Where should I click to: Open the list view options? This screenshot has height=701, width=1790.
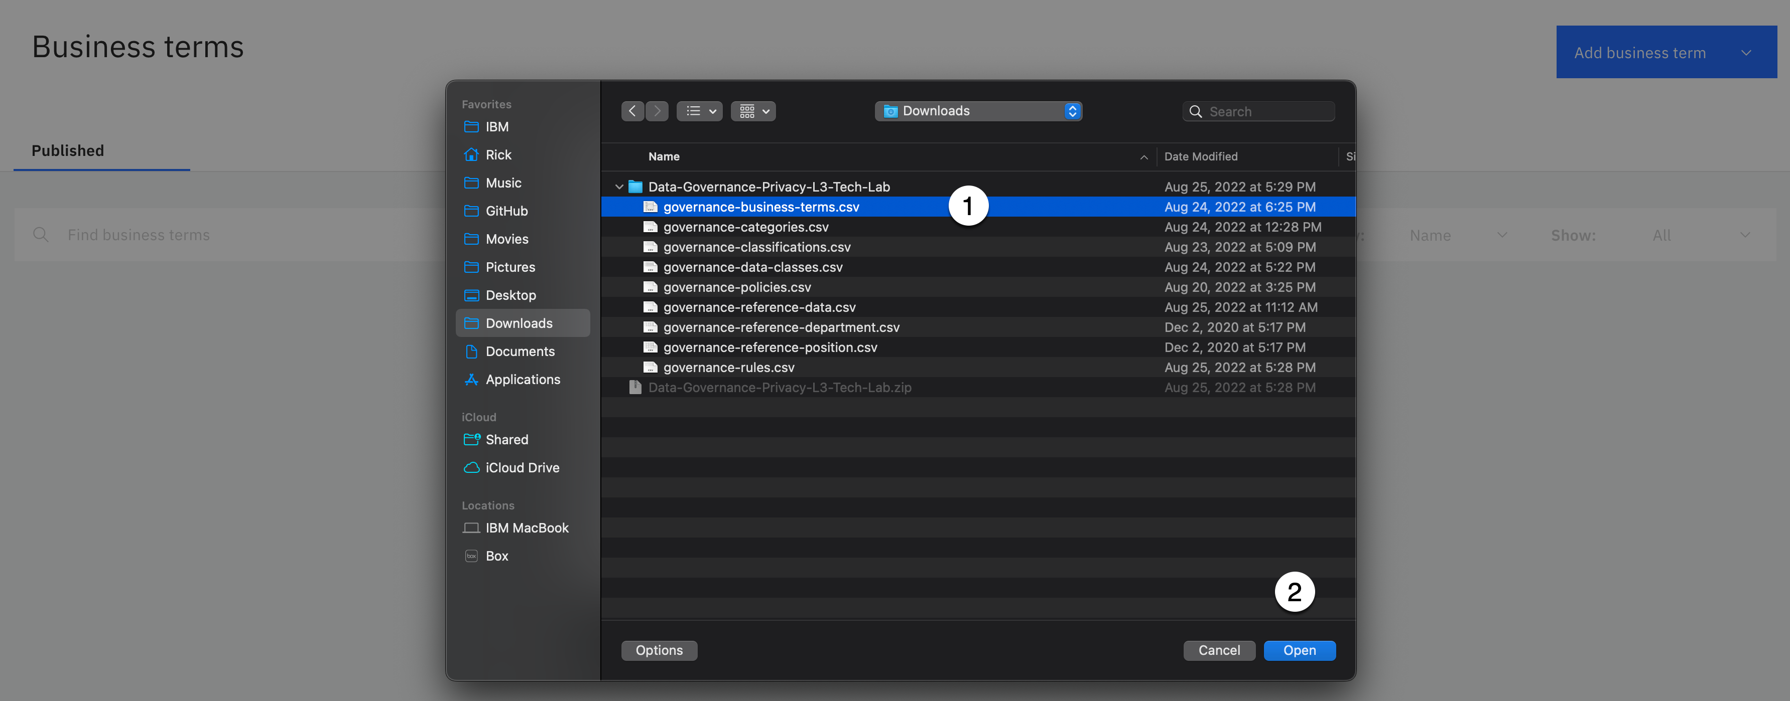699,111
